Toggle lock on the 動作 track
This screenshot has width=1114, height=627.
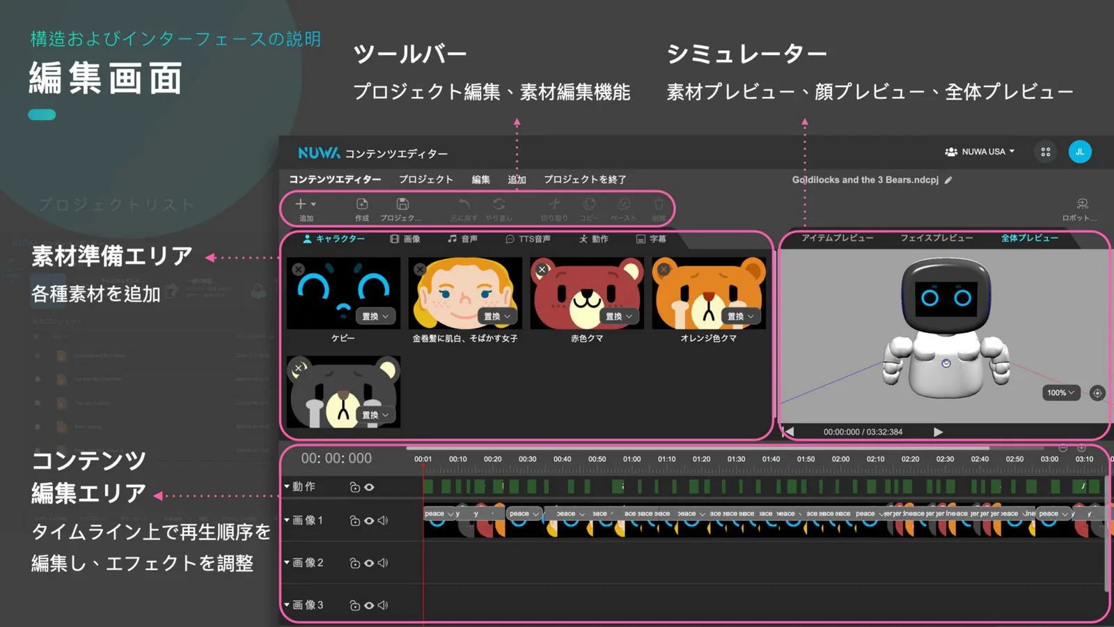pyautogui.click(x=354, y=487)
